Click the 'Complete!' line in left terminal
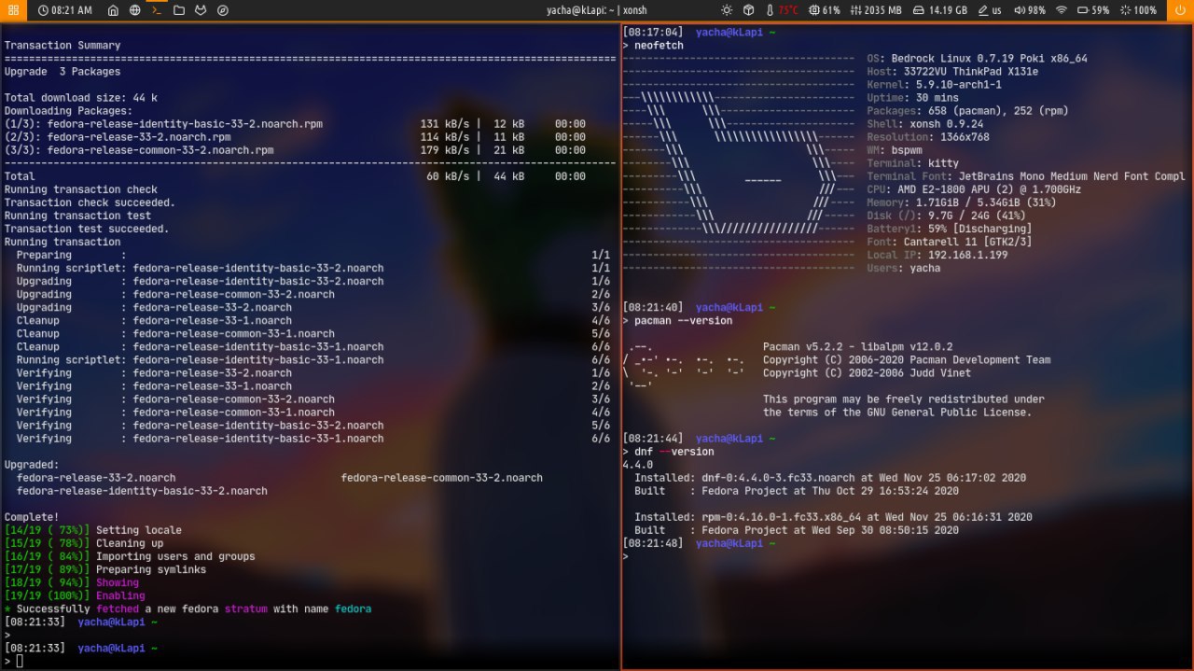The image size is (1194, 671). coord(32,516)
